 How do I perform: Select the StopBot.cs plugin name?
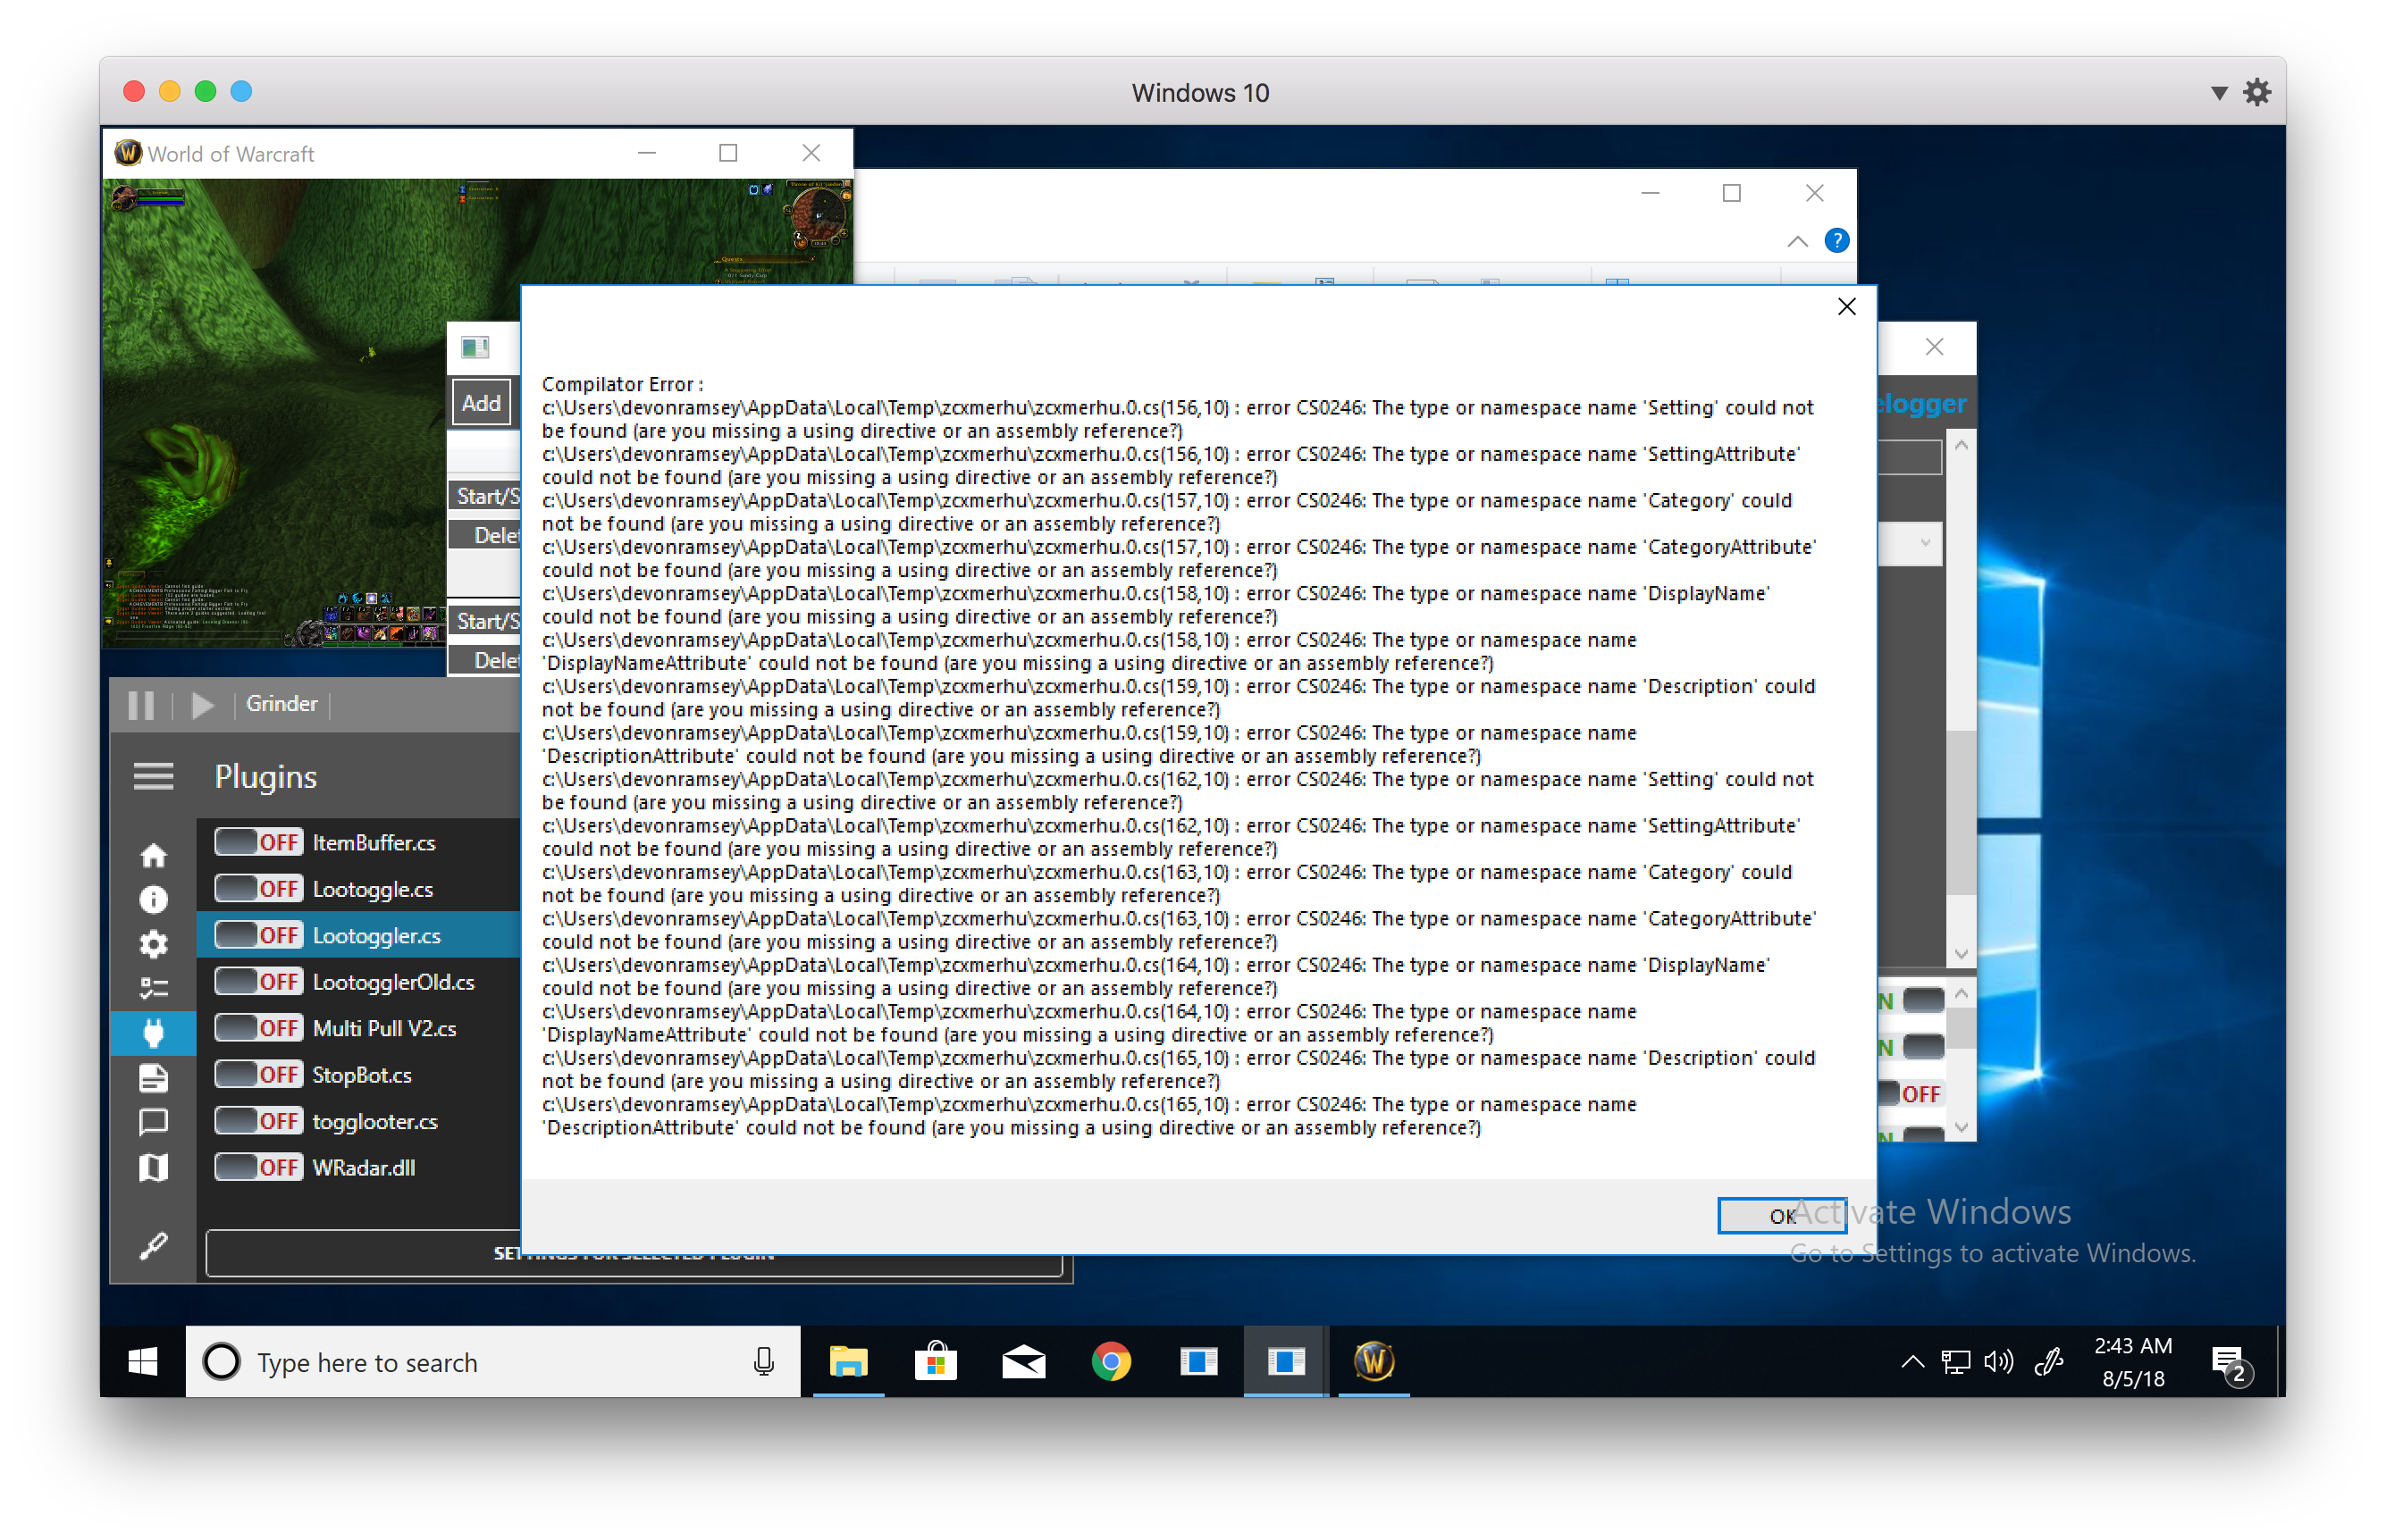[x=362, y=1076]
